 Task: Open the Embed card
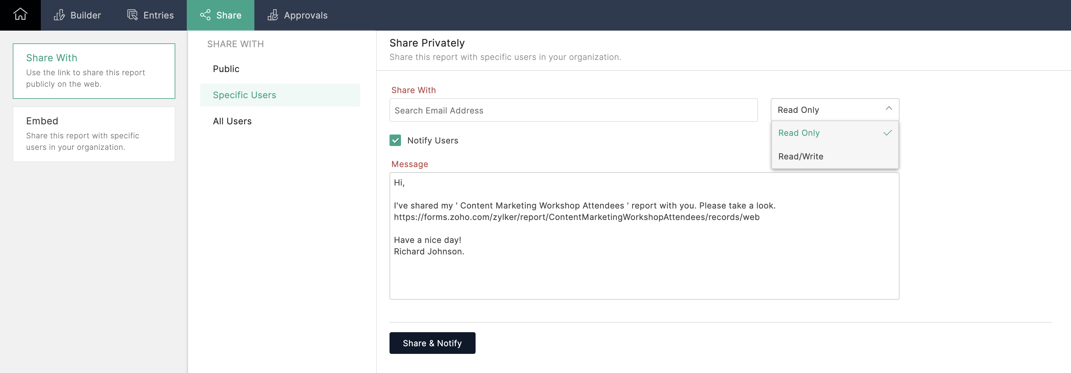click(93, 134)
